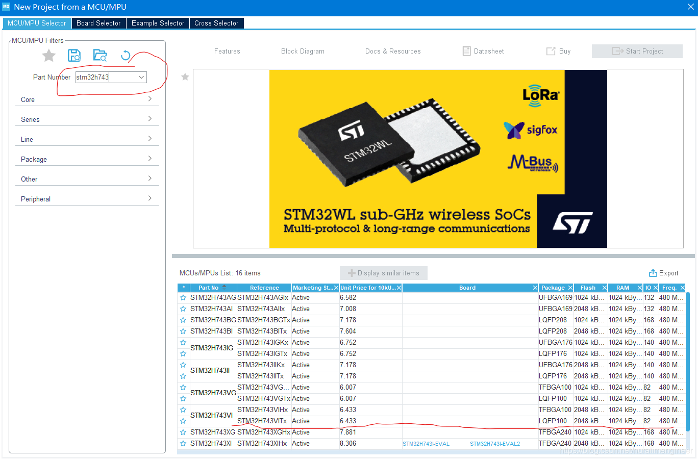Save the current search filter icon
698x460 pixels.
74,56
